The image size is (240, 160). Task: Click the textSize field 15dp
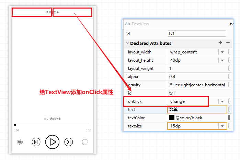click(x=197, y=126)
